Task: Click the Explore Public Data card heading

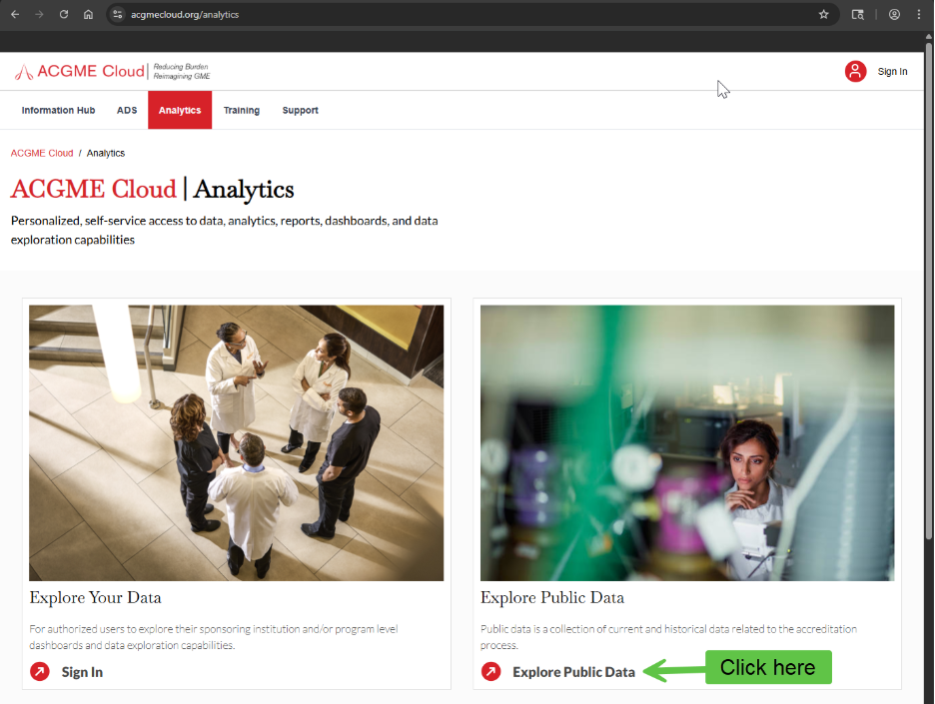Action: [x=552, y=597]
